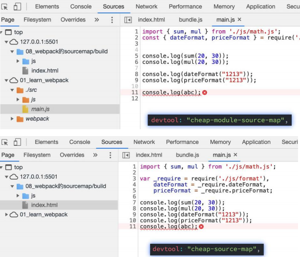Click line number 3 gutter in bottom editor

pyautogui.click(x=134, y=178)
